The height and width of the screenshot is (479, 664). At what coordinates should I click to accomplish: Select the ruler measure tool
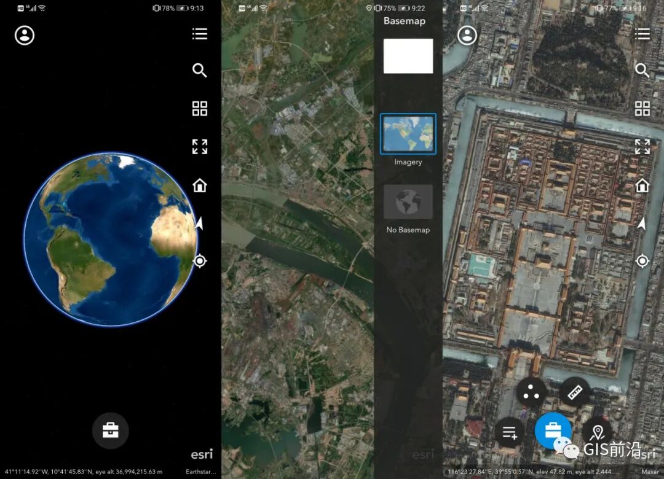(x=575, y=392)
